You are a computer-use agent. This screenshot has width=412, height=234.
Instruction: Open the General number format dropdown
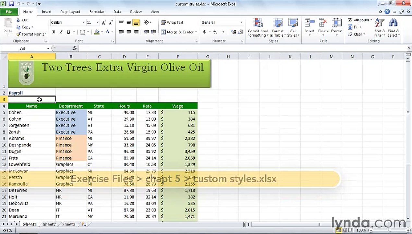click(x=241, y=23)
